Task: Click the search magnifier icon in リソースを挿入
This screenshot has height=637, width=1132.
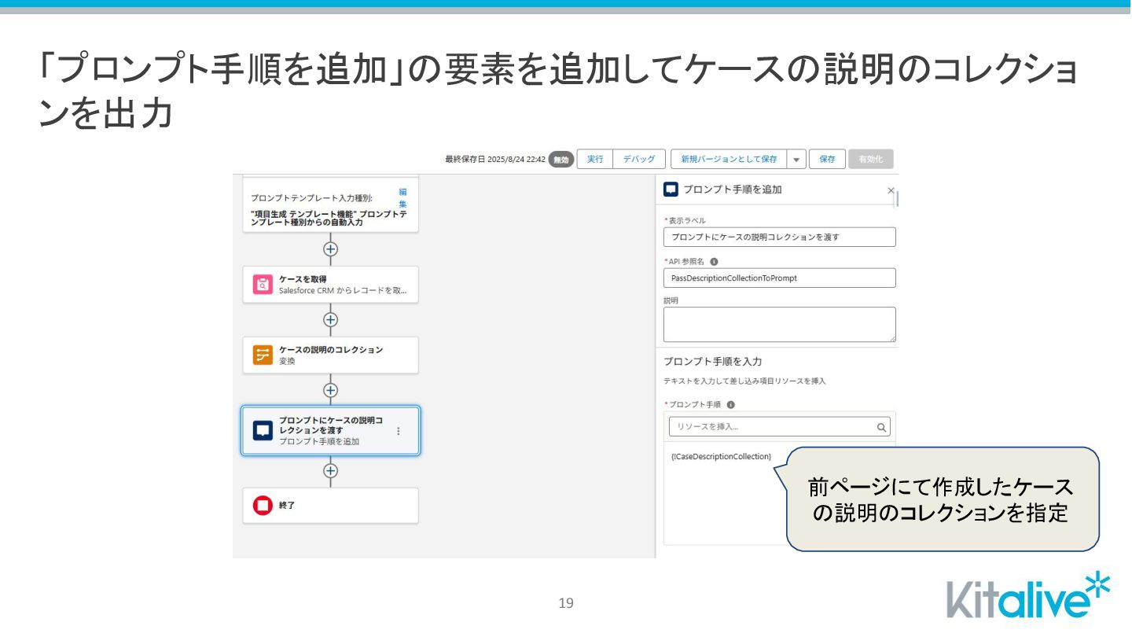Action: tap(881, 428)
